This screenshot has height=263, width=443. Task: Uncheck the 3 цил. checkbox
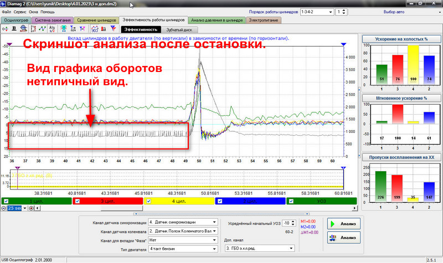[78, 201]
